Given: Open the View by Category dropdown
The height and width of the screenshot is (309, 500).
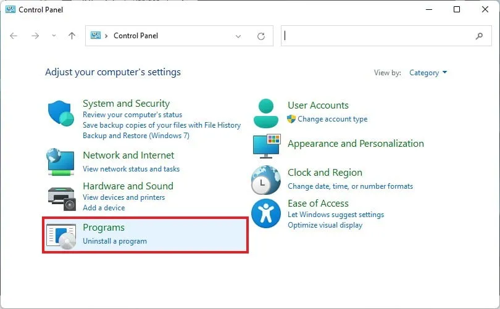Looking at the screenshot, I should [x=428, y=73].
